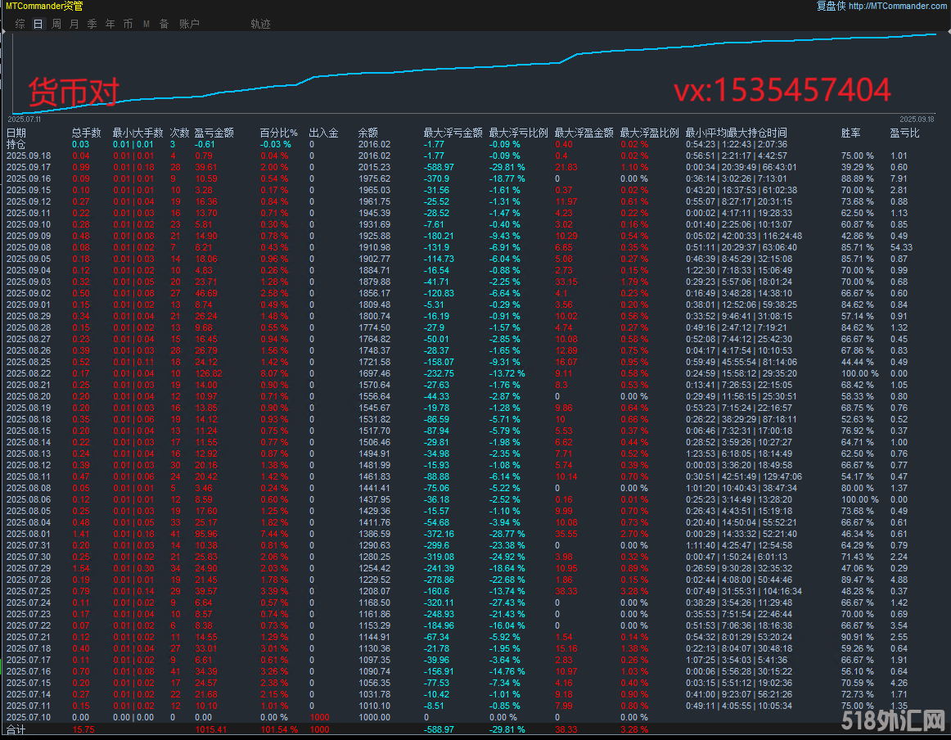Switch to the 账户 account tab
Viewport: 951px width, 740px height.
click(189, 25)
